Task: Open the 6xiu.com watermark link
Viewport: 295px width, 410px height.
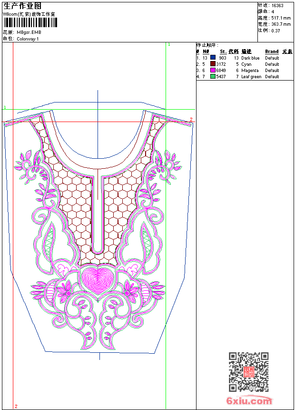Action: [249, 401]
